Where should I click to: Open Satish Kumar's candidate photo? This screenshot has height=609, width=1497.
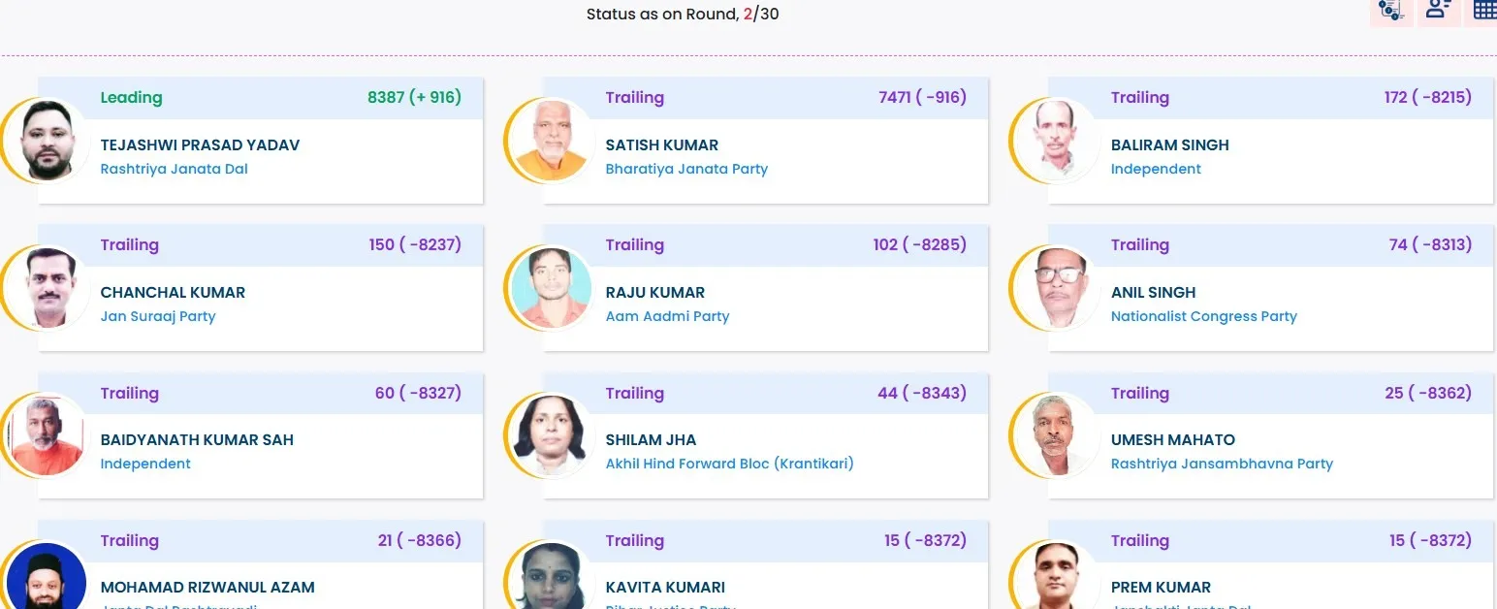(x=551, y=141)
